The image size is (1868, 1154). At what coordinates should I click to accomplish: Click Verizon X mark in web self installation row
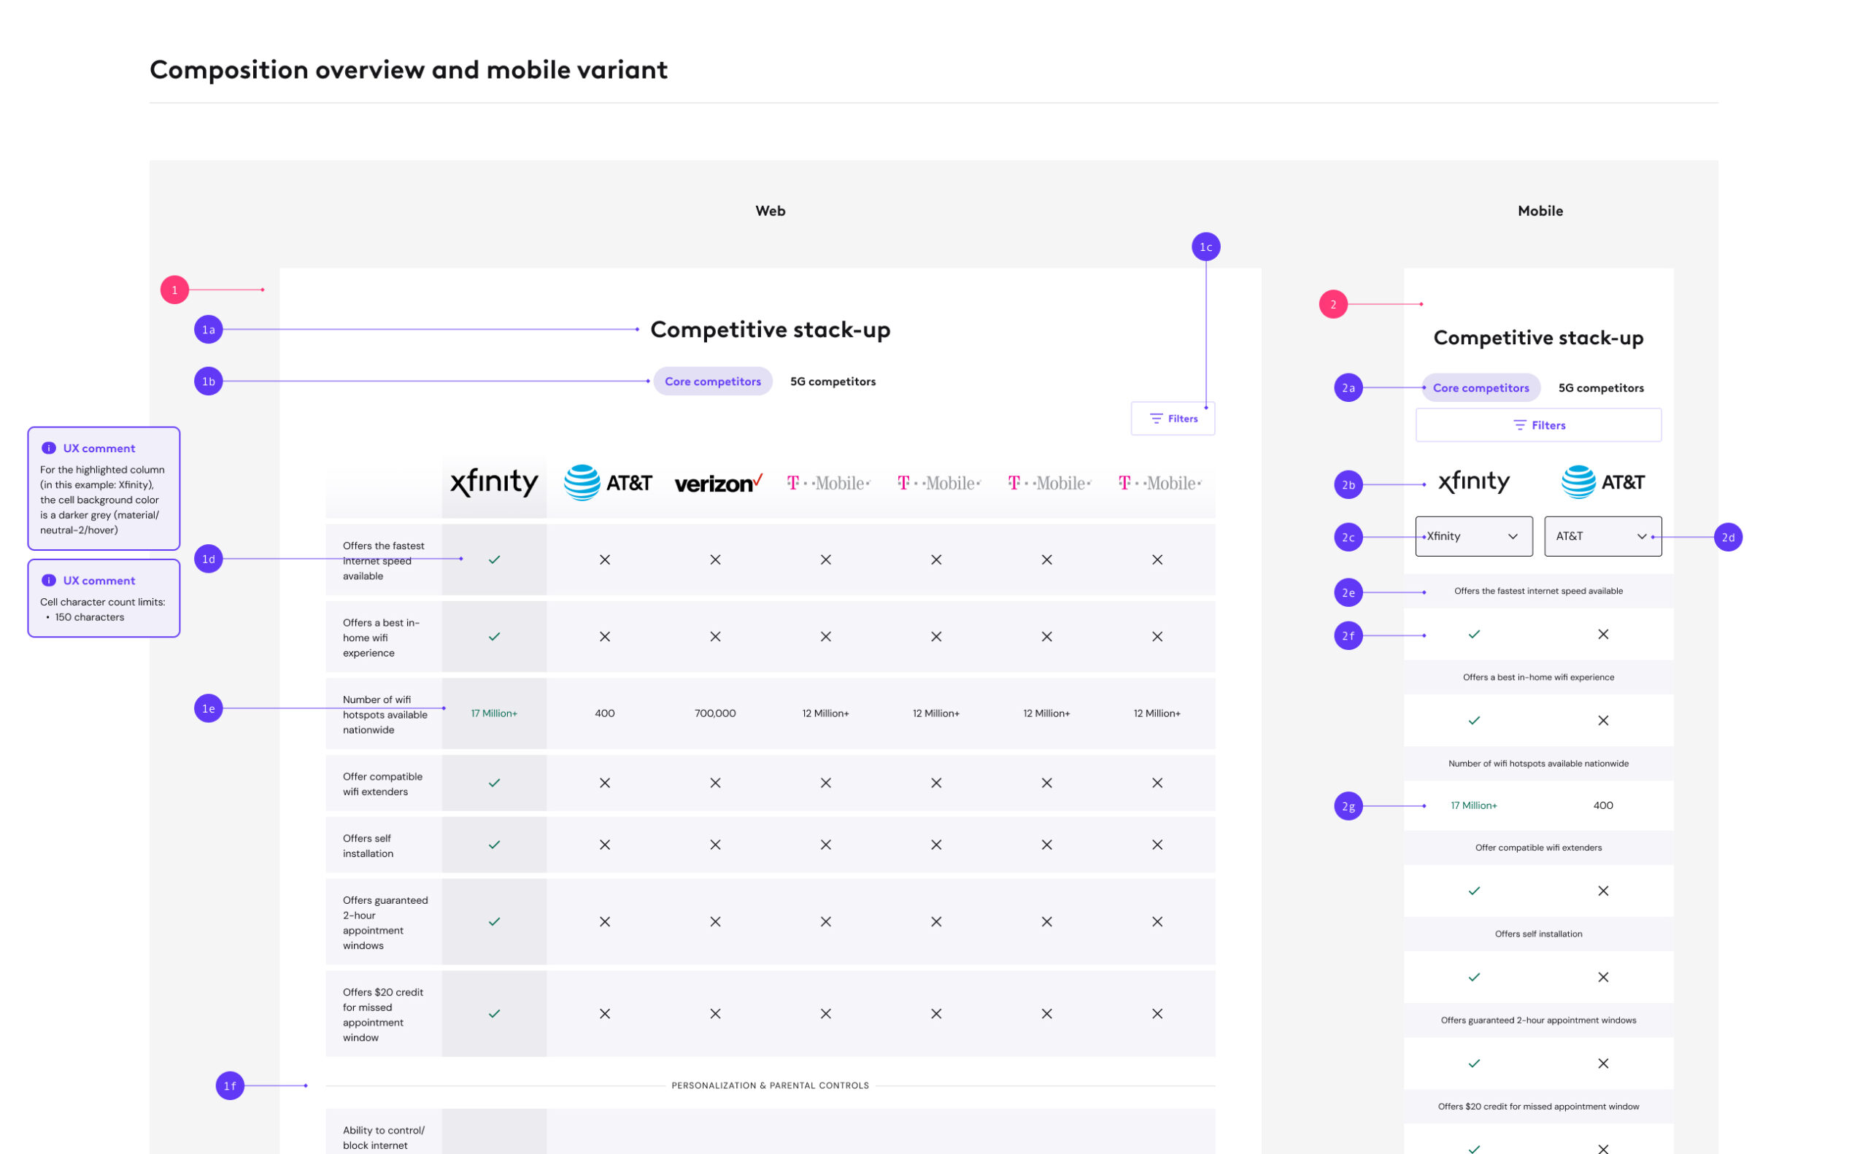point(715,845)
